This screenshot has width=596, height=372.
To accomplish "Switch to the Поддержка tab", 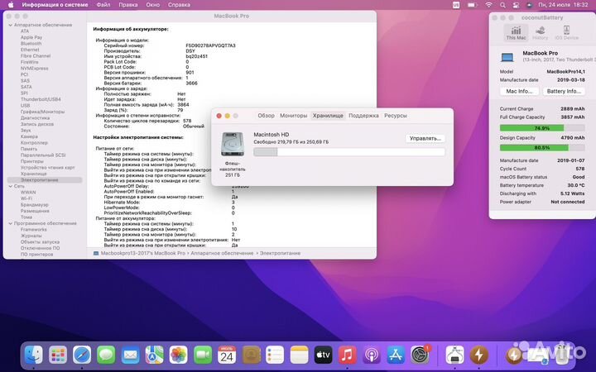I will coord(363,116).
